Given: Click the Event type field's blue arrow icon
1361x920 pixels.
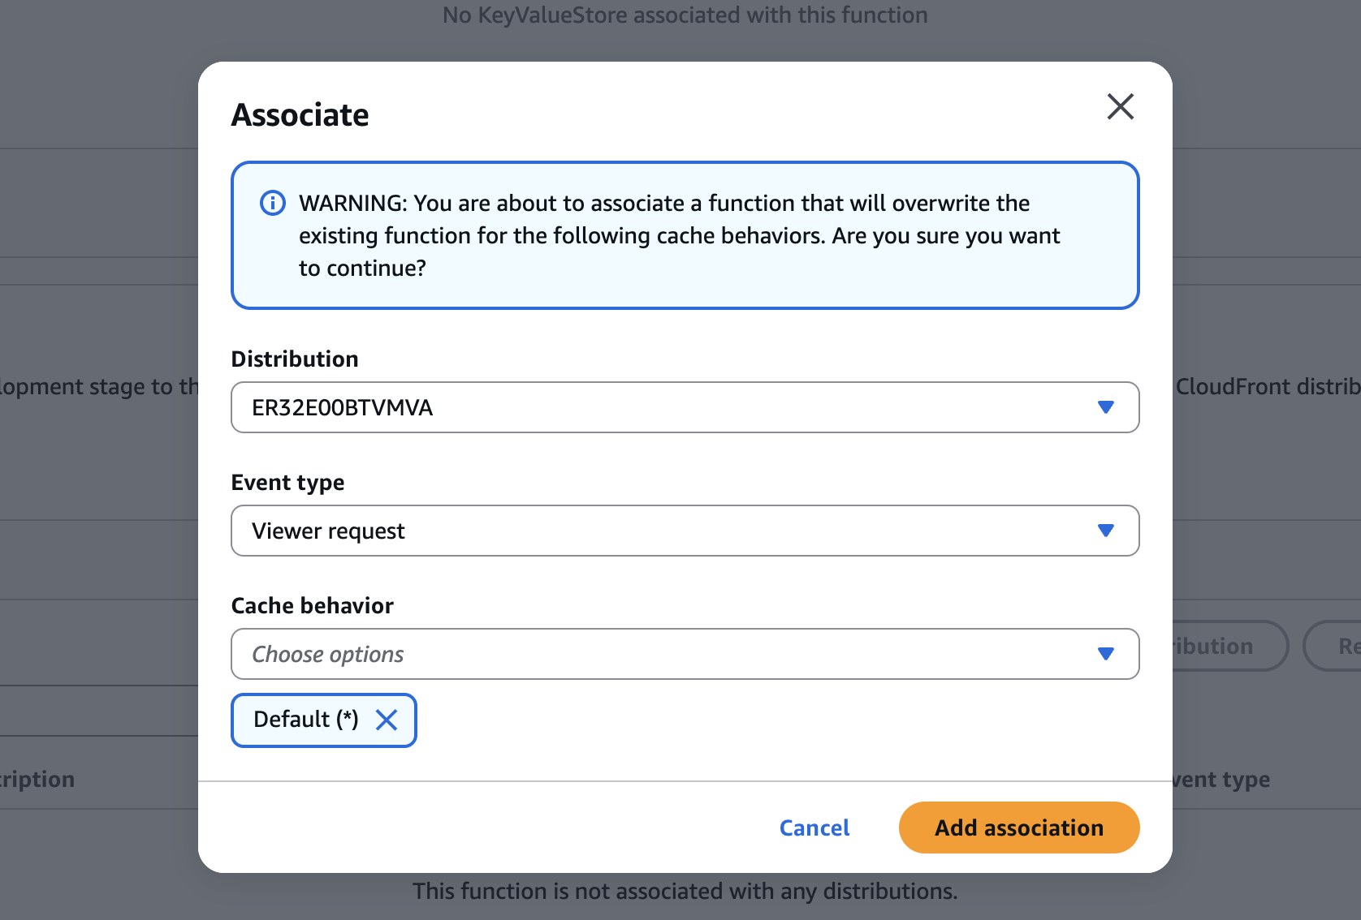Looking at the screenshot, I should (x=1105, y=531).
